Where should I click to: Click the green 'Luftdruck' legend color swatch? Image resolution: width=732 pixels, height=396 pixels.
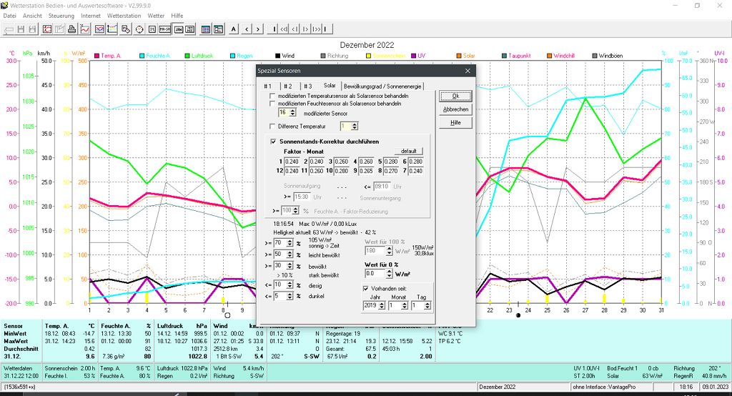click(x=187, y=55)
